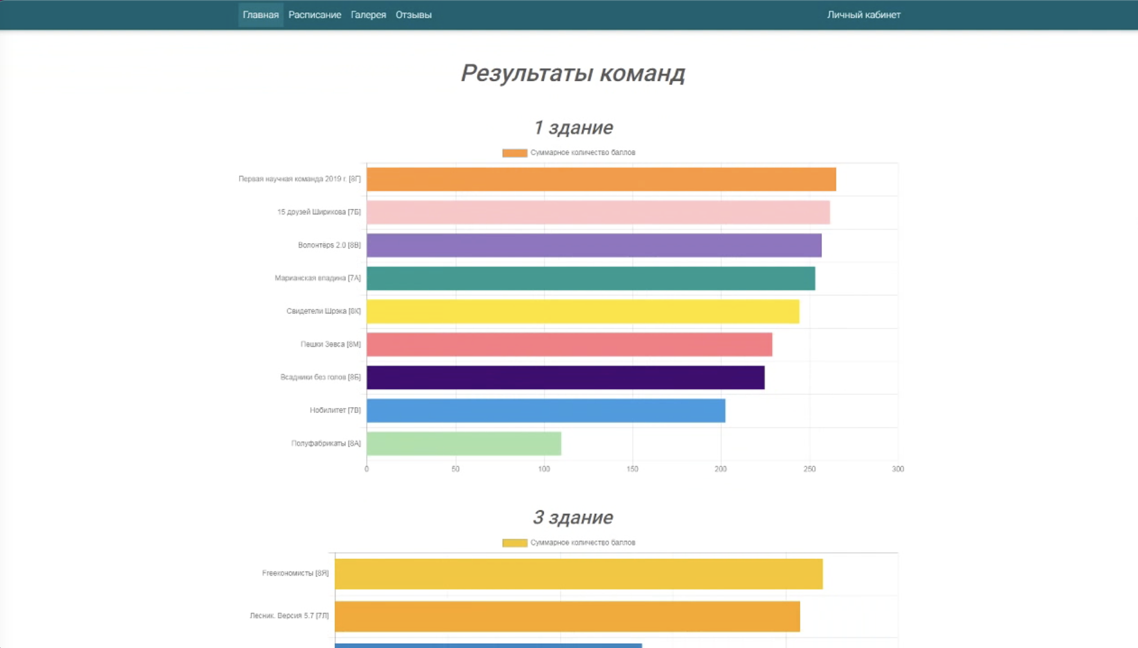Toggle the 3 здание legend yellow swatch
The height and width of the screenshot is (648, 1138).
coord(515,543)
